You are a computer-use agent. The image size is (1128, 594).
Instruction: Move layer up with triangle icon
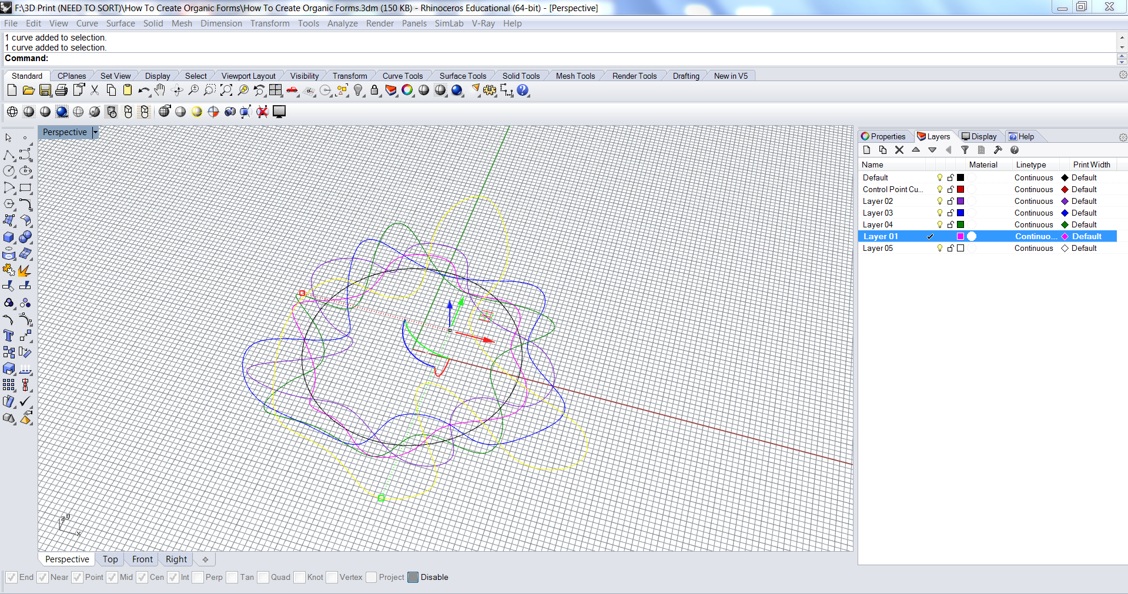[x=916, y=150]
